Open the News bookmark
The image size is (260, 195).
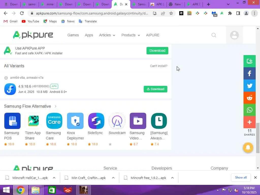click(68, 21)
